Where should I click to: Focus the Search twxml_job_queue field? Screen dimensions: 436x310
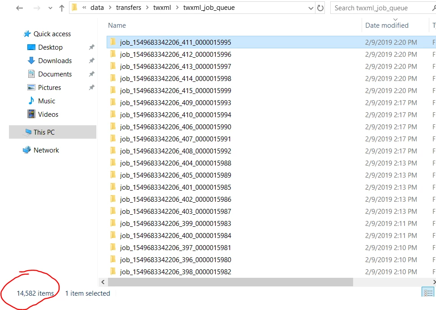(383, 8)
